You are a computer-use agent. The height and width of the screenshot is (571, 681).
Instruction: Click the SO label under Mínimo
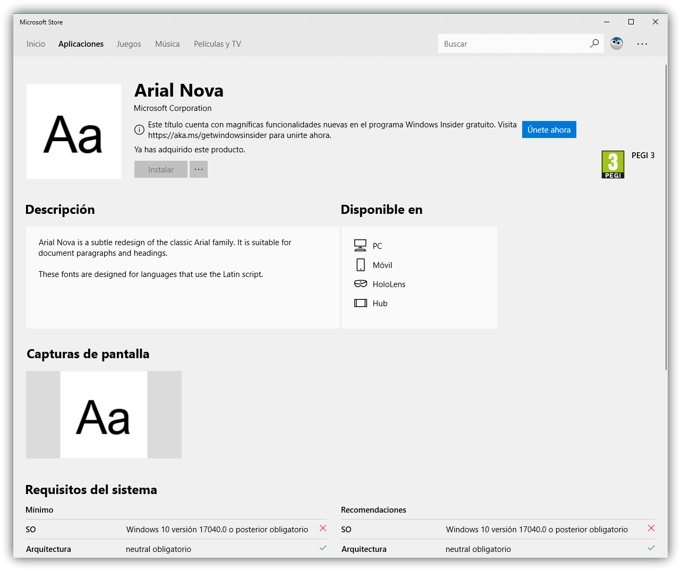click(x=31, y=530)
